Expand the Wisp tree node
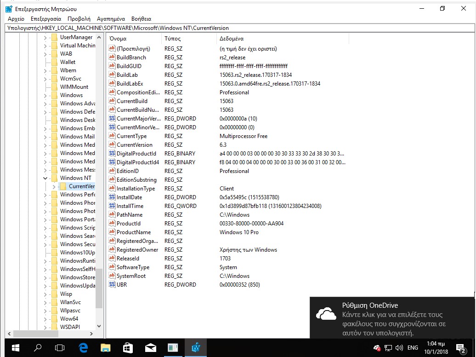Screen dimensions: 476x357 click(45, 294)
